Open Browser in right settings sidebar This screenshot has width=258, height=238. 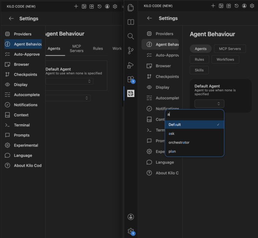point(160,66)
